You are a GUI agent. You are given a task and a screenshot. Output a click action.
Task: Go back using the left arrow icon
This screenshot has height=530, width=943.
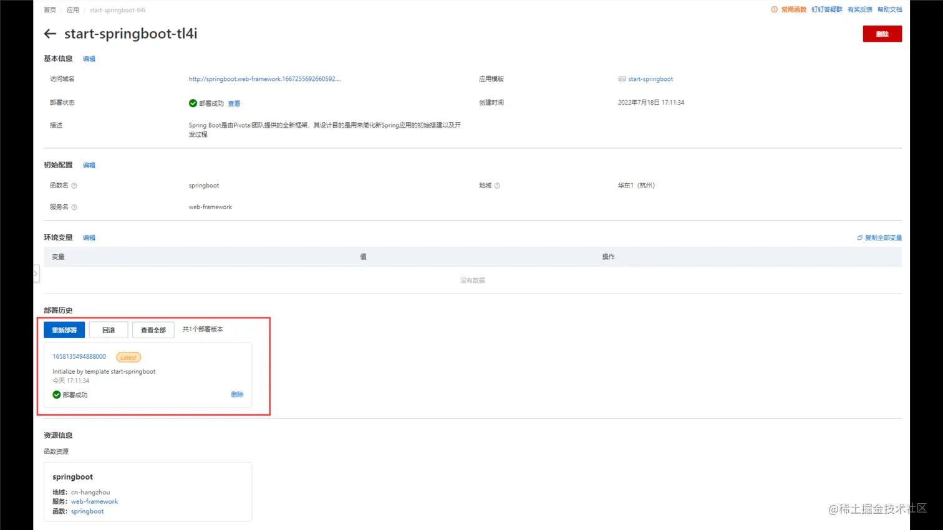(x=50, y=34)
